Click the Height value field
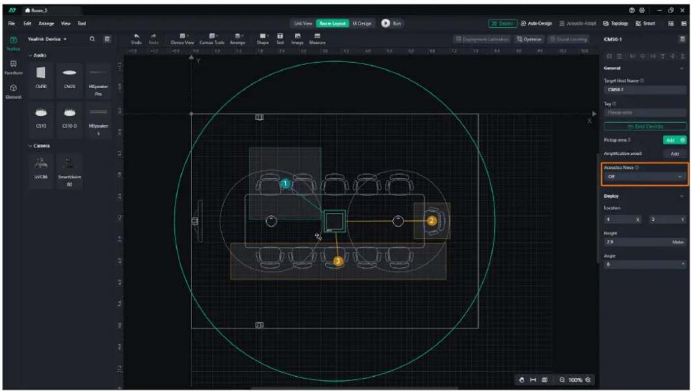This screenshot has width=691, height=391. 645,242
